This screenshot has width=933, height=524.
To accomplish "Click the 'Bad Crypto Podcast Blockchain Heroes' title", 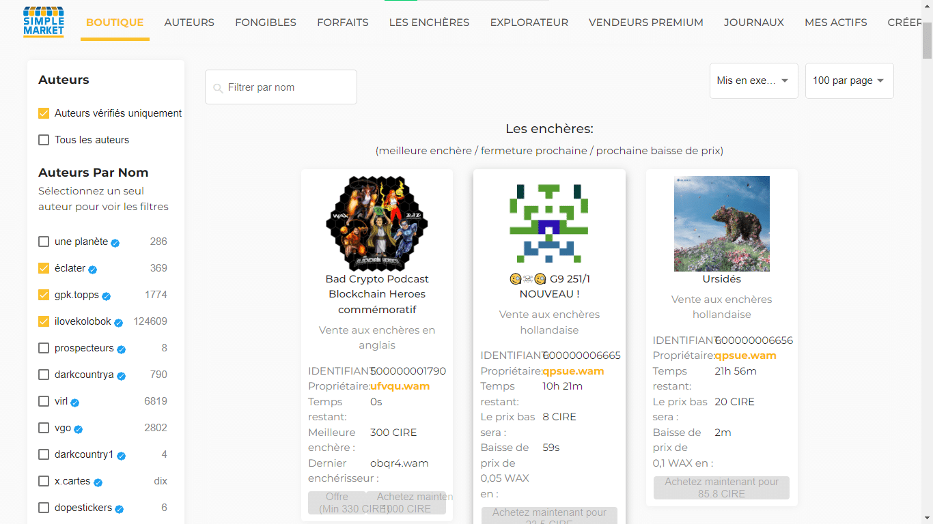I will [377, 294].
